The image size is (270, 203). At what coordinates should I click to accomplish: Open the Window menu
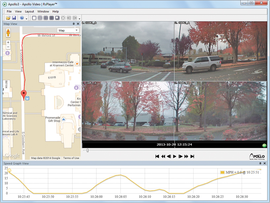[x=43, y=11]
